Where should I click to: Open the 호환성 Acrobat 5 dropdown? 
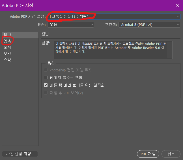[x=149, y=25]
